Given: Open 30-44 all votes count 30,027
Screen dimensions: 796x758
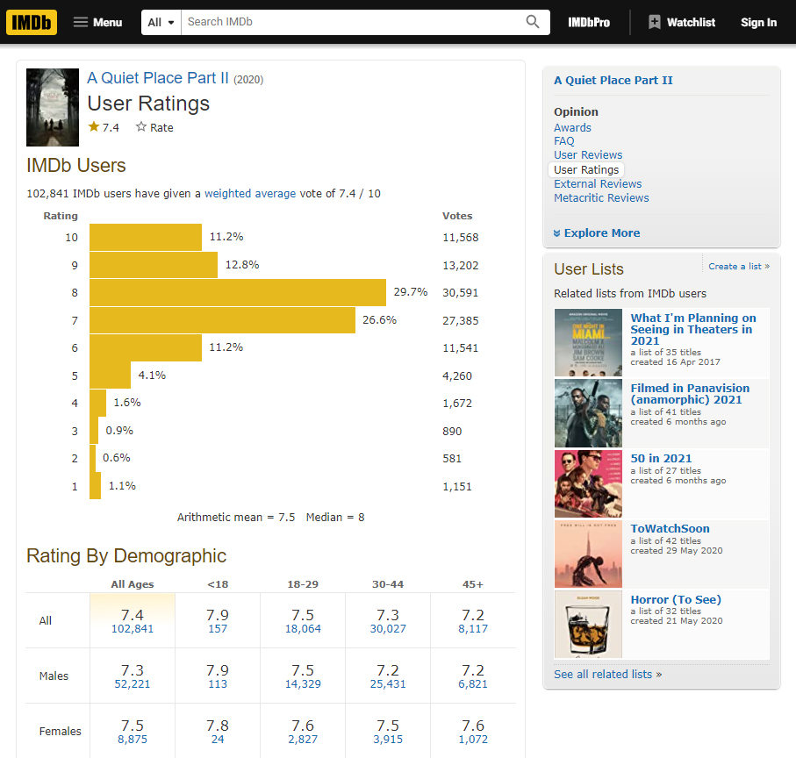Looking at the screenshot, I should tap(388, 629).
